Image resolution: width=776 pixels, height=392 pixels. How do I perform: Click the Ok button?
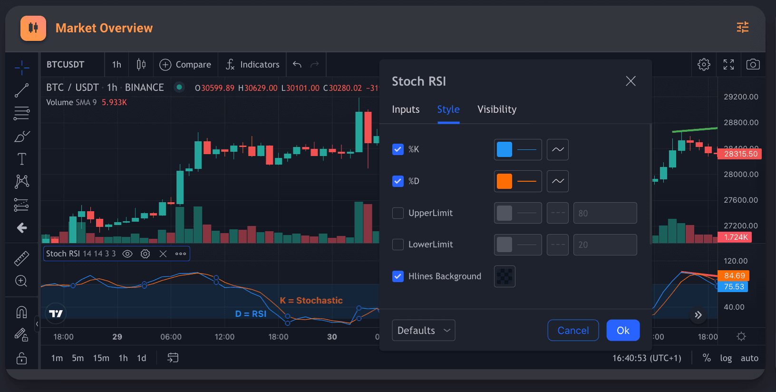(622, 330)
